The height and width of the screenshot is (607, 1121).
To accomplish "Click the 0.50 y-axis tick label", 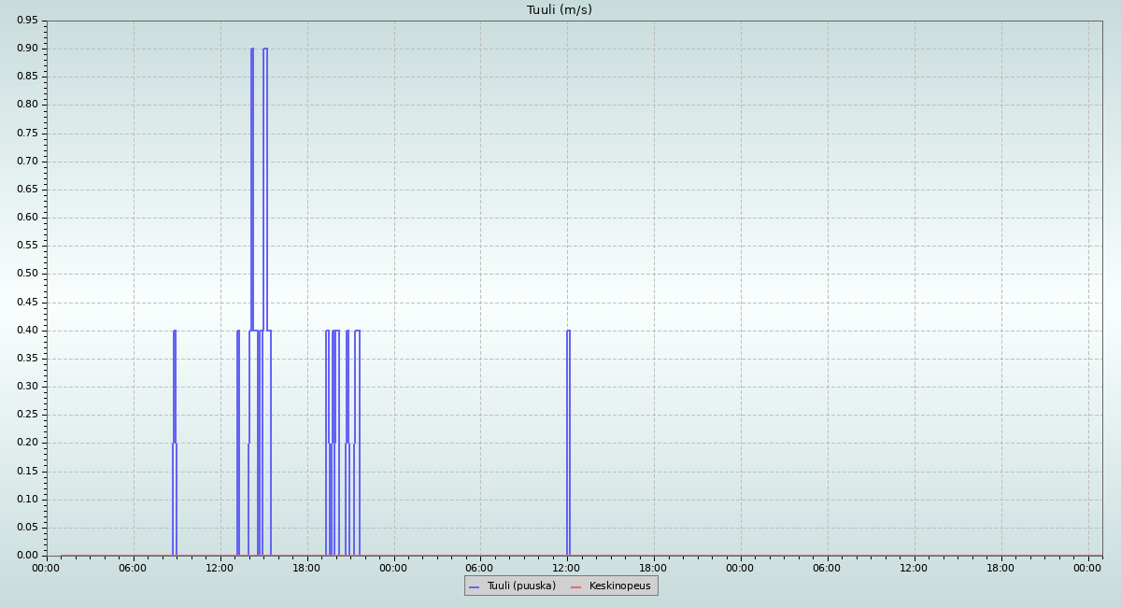I will (27, 274).
